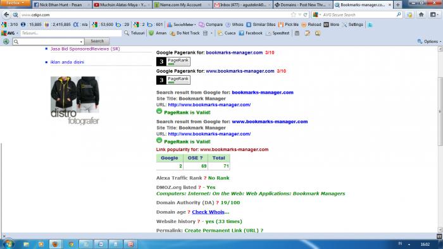Image resolution: width=443 pixels, height=249 pixels.
Task: Open Windows Explorer folder on taskbar
Action: click(x=26, y=244)
